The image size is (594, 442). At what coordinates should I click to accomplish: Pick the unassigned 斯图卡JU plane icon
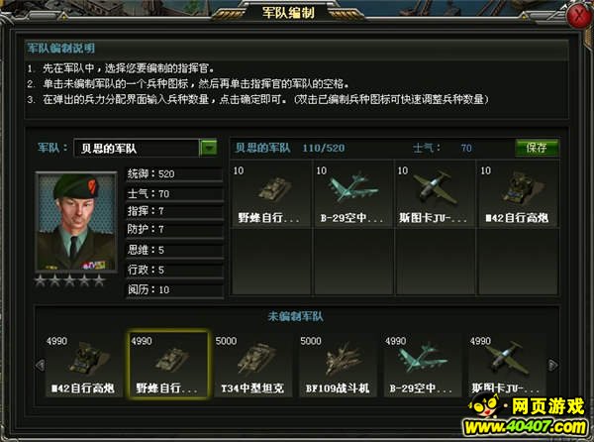coord(507,365)
